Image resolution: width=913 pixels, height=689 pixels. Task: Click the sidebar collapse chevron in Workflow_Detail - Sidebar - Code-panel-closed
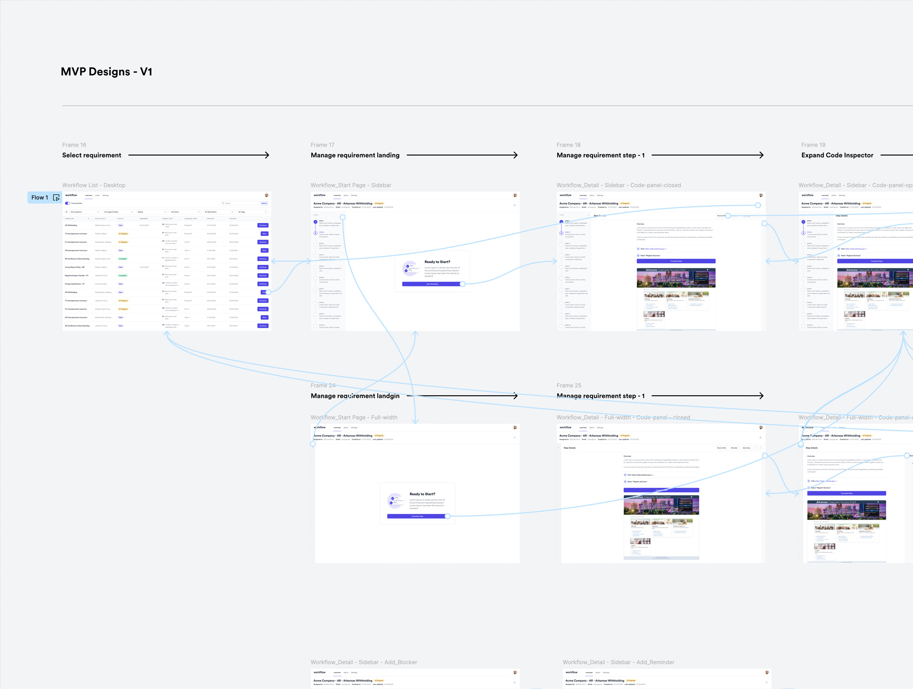pyautogui.click(x=588, y=215)
